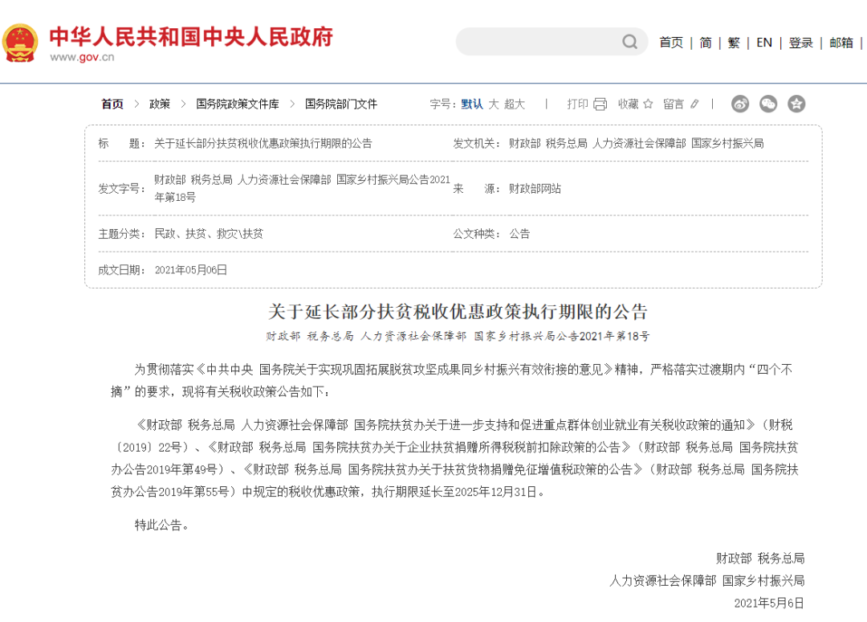
Task: Set font size to 默认
Action: pyautogui.click(x=472, y=104)
